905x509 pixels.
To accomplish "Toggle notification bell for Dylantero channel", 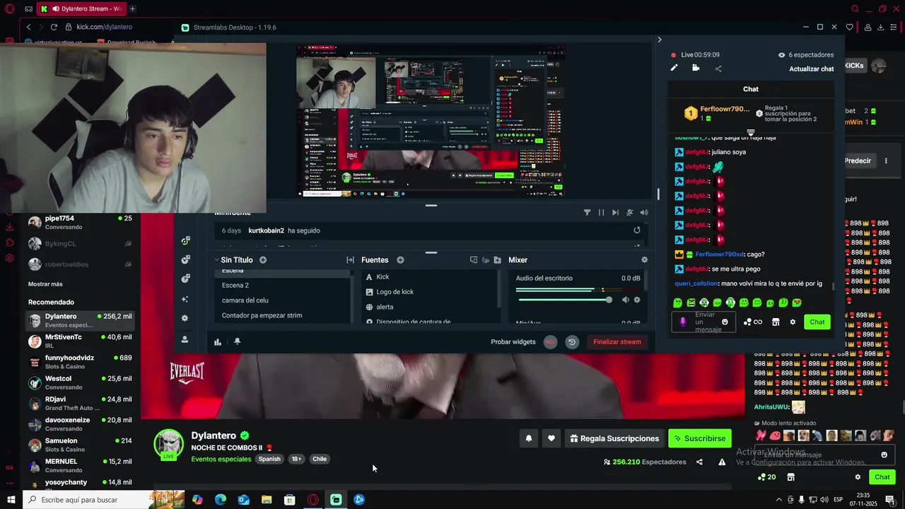I will (528, 438).
